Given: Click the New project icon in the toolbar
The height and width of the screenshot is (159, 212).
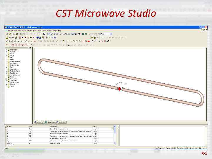Looking at the screenshot, I should pos(7,34).
